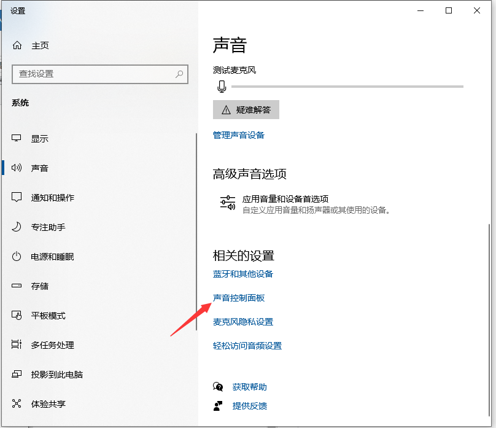The height and width of the screenshot is (428, 496).
Task: Click the 提供反馈 feedback icon
Action: pos(218,405)
